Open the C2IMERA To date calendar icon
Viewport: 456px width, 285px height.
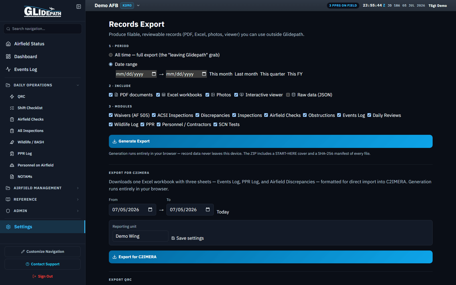[208, 210]
